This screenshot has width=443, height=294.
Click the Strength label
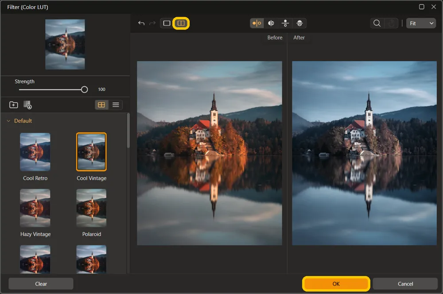[x=24, y=81]
